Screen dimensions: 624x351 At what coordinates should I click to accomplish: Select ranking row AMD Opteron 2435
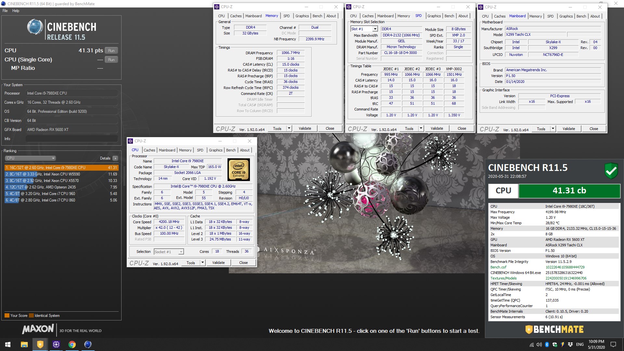point(61,187)
